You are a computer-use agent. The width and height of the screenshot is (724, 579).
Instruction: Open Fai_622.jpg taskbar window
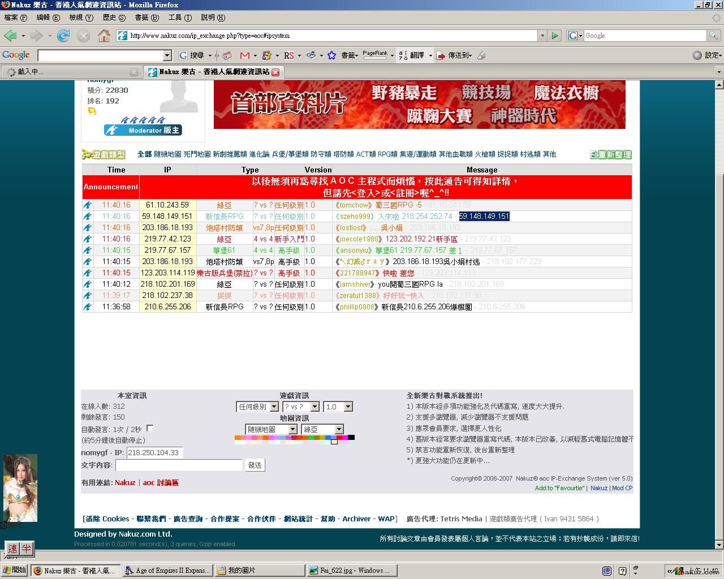click(x=352, y=570)
